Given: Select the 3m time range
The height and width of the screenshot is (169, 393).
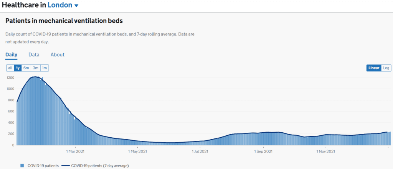Looking at the screenshot, I should (x=36, y=68).
